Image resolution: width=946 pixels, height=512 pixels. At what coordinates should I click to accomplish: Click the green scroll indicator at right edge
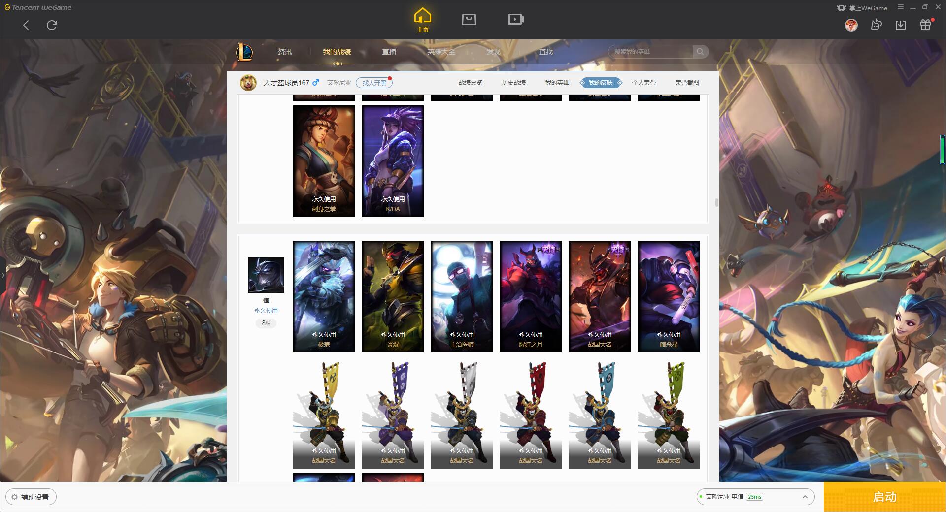(942, 150)
